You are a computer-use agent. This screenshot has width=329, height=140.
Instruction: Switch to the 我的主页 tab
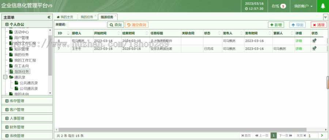click(65, 17)
